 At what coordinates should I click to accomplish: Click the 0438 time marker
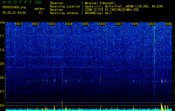135,24
